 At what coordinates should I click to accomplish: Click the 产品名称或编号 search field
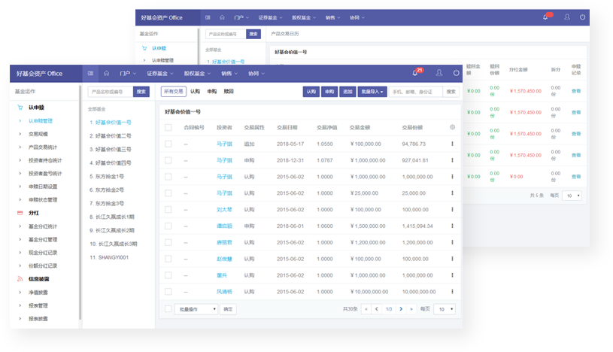click(110, 92)
